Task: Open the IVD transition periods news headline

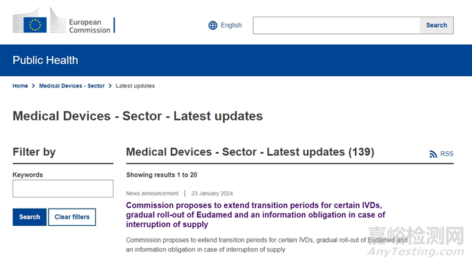Action: 255,215
